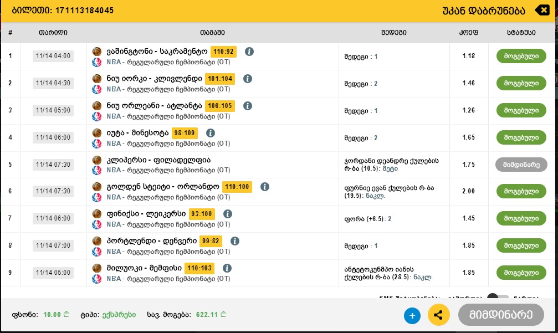Screen dimensions: 558x333
Task: Click მოგებული badge for row 1
Action: point(521,56)
